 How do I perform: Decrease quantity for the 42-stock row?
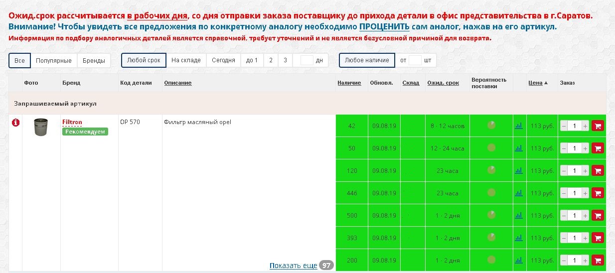point(564,126)
